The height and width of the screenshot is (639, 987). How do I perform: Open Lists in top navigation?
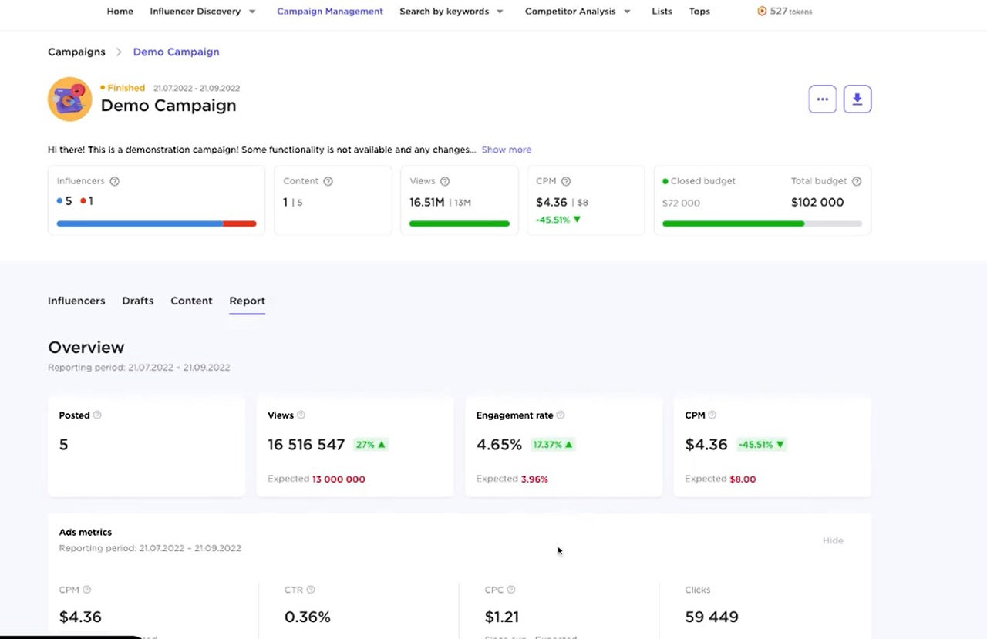pyautogui.click(x=662, y=12)
